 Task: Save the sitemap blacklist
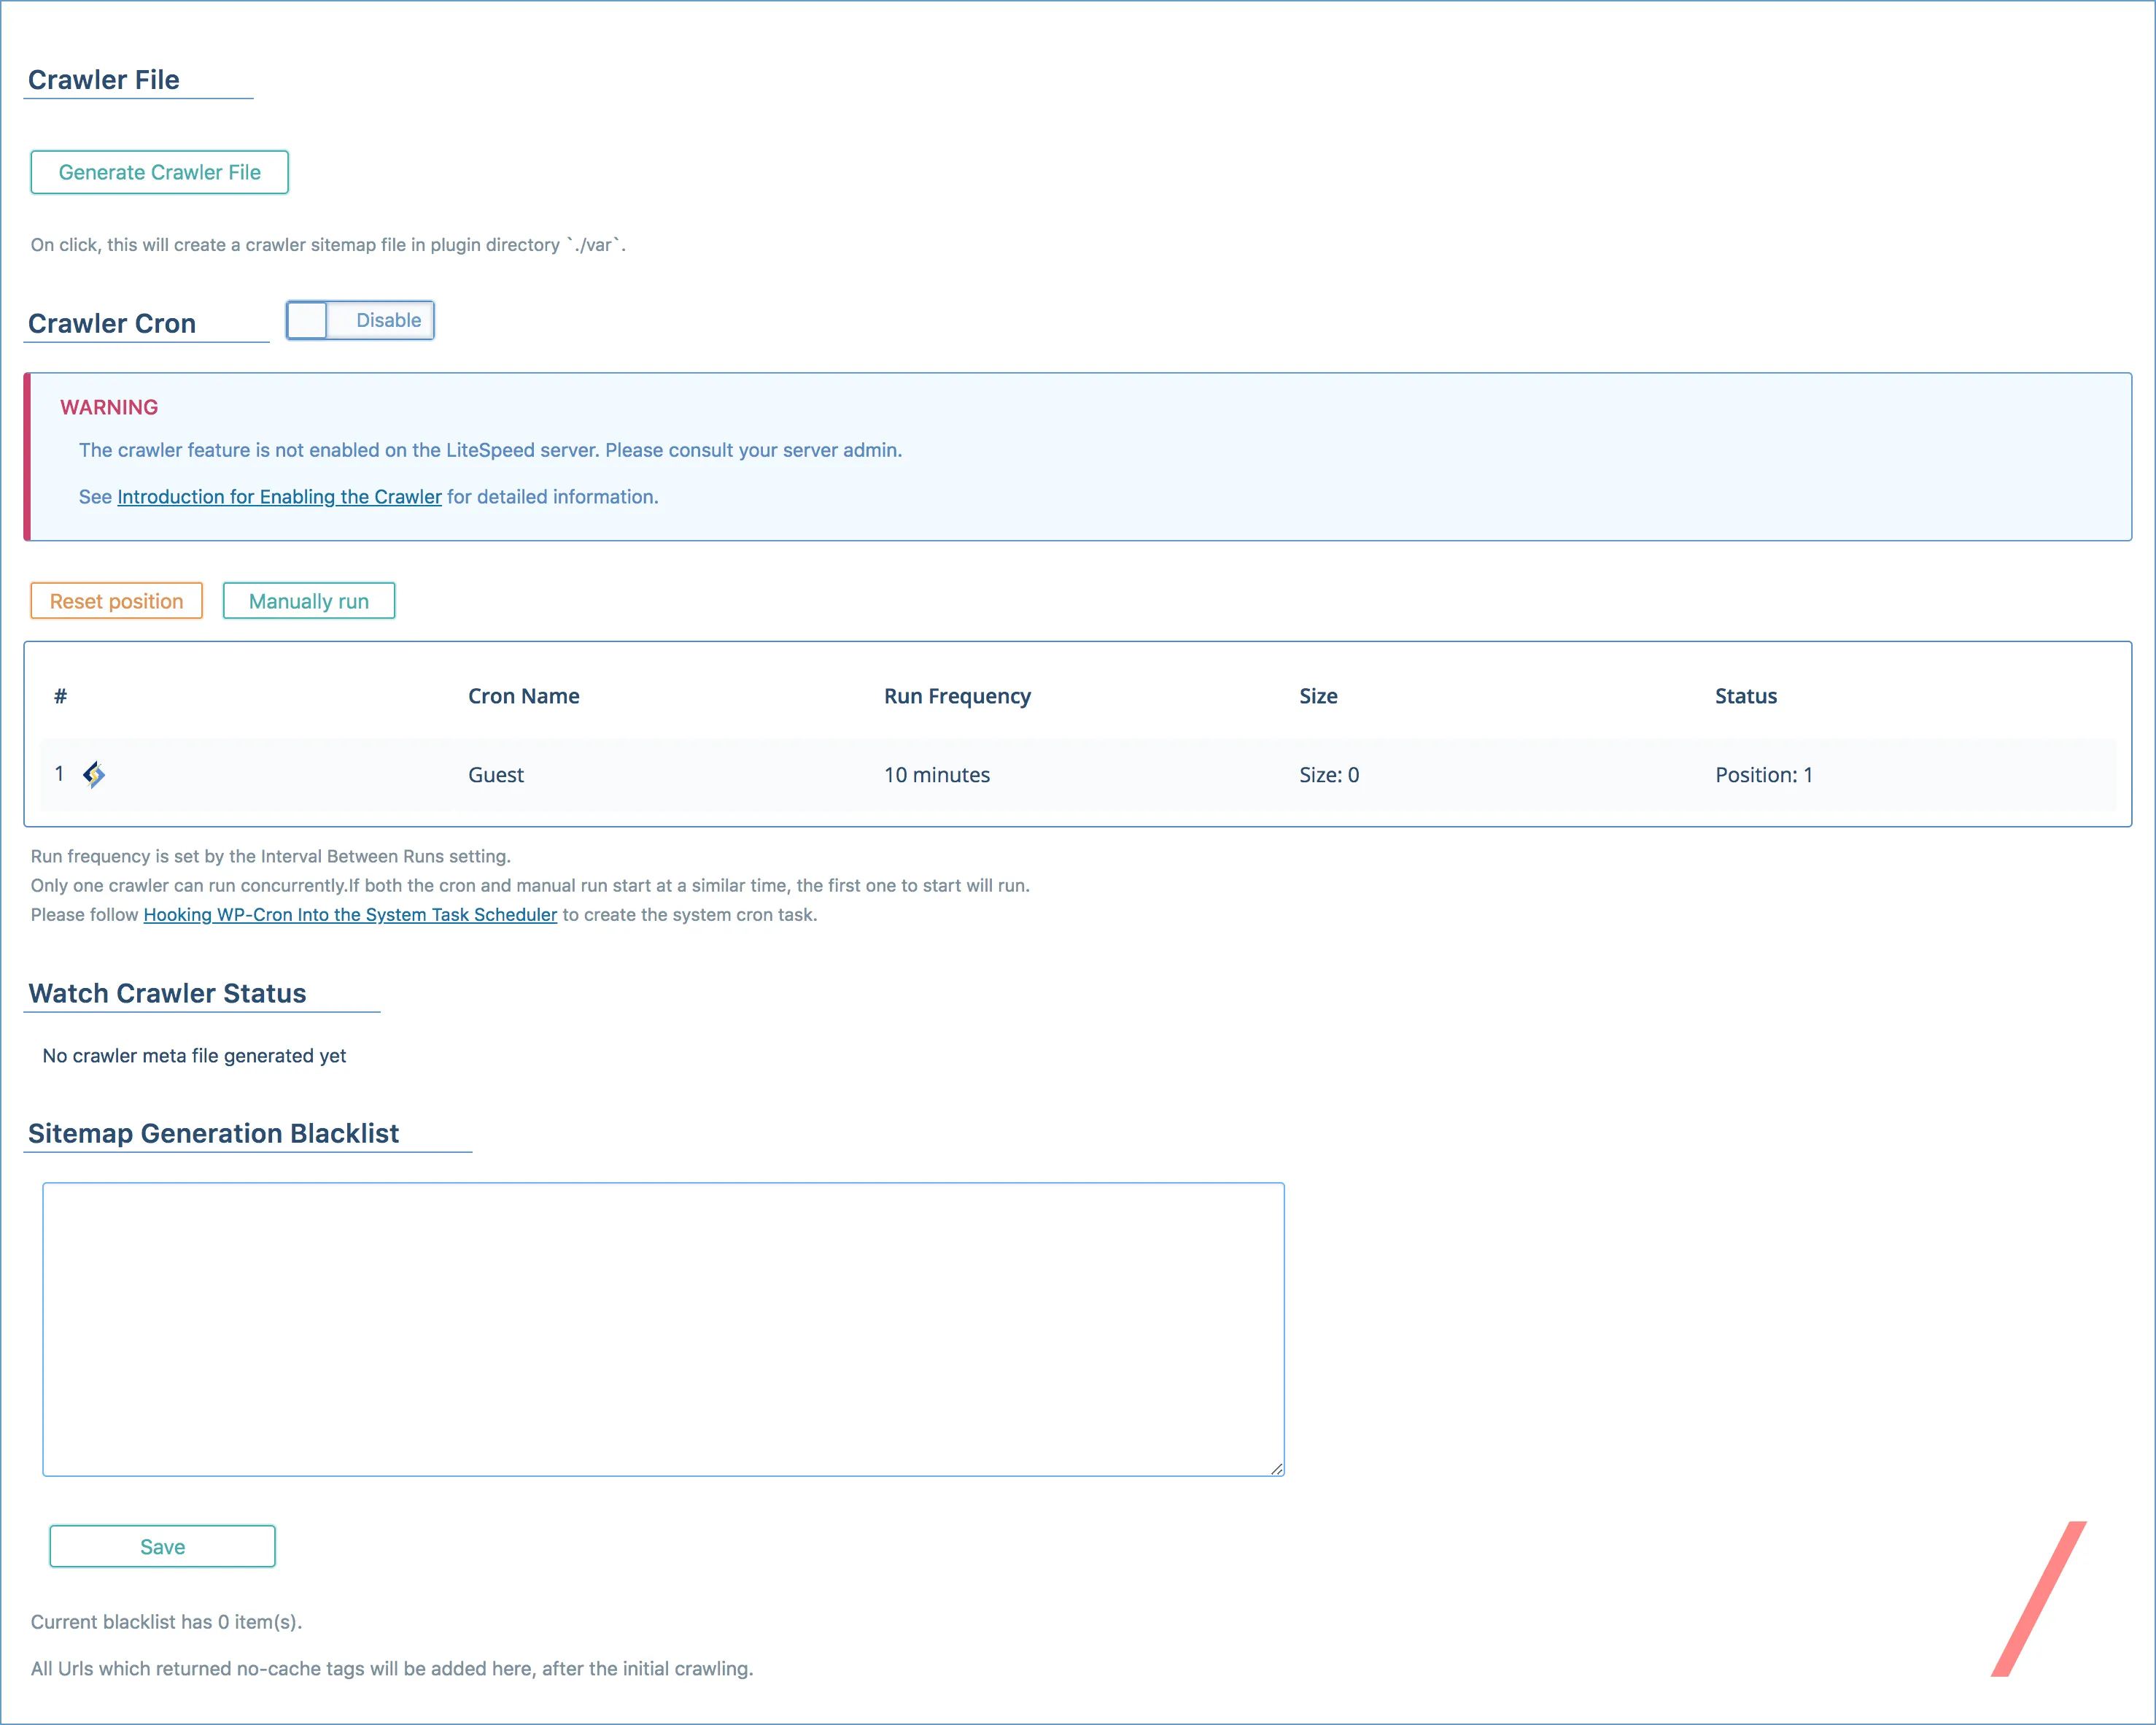[162, 1547]
